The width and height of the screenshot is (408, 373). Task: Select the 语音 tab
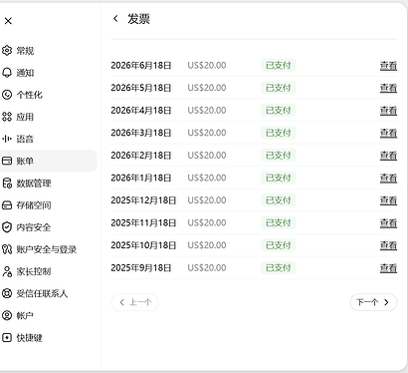coord(49,139)
